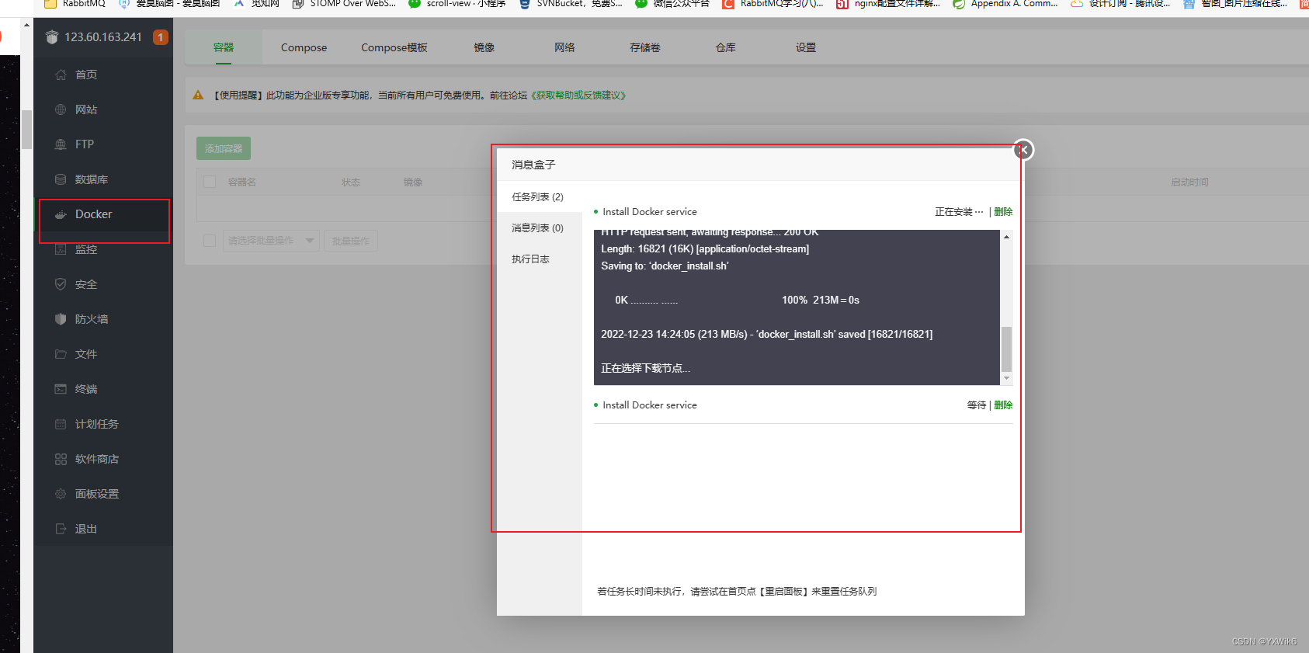Open the 网站 website globe icon

coord(61,109)
